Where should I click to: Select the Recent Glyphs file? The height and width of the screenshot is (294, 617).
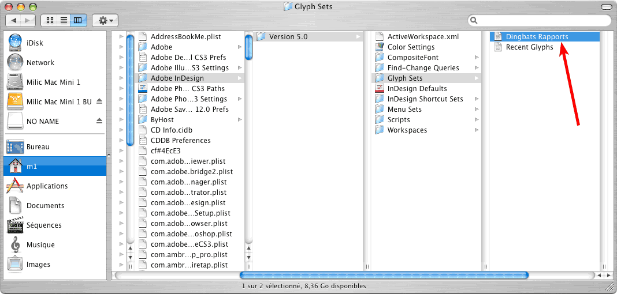pyautogui.click(x=529, y=47)
